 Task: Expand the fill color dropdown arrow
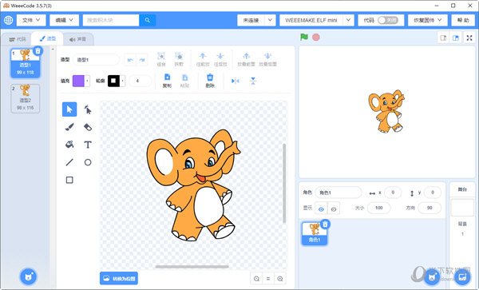point(87,81)
